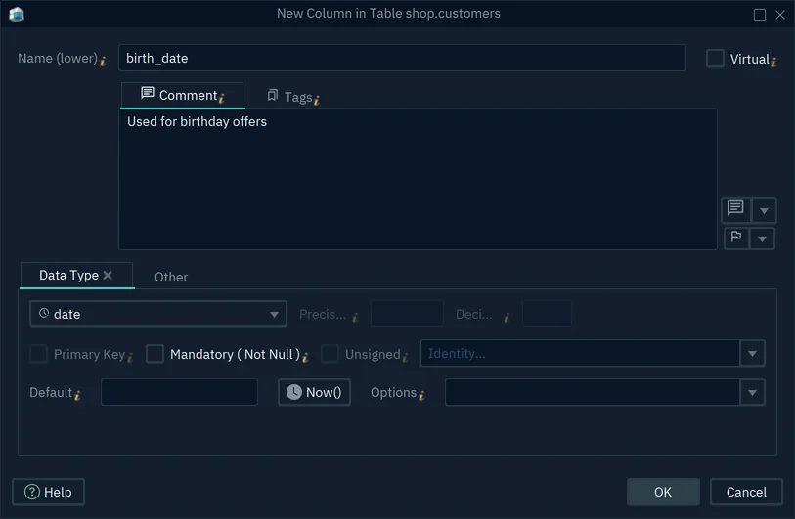This screenshot has width=795, height=519.
Task: Click info icon next to Comment tab
Action: point(222,98)
